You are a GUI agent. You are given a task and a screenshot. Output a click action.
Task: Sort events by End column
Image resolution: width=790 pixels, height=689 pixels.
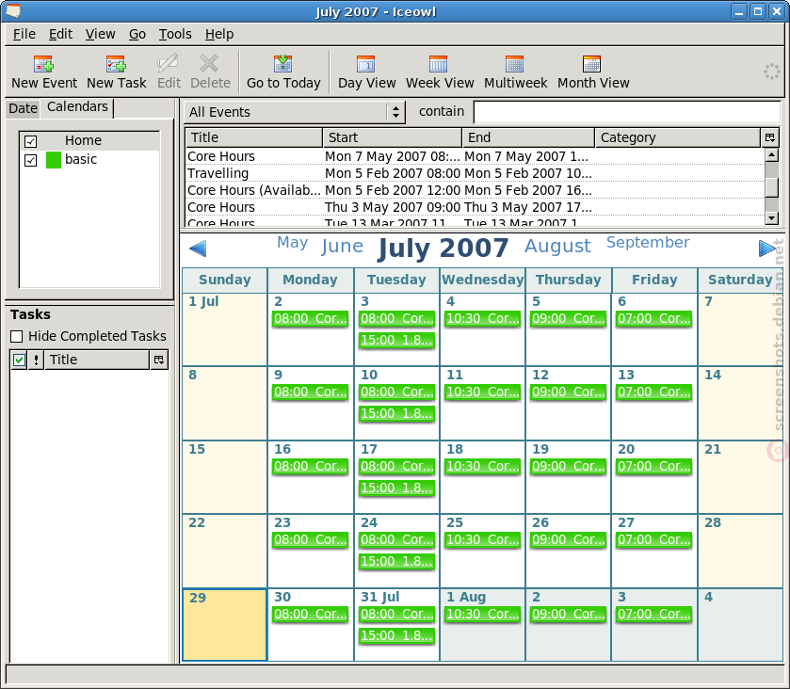click(x=528, y=137)
